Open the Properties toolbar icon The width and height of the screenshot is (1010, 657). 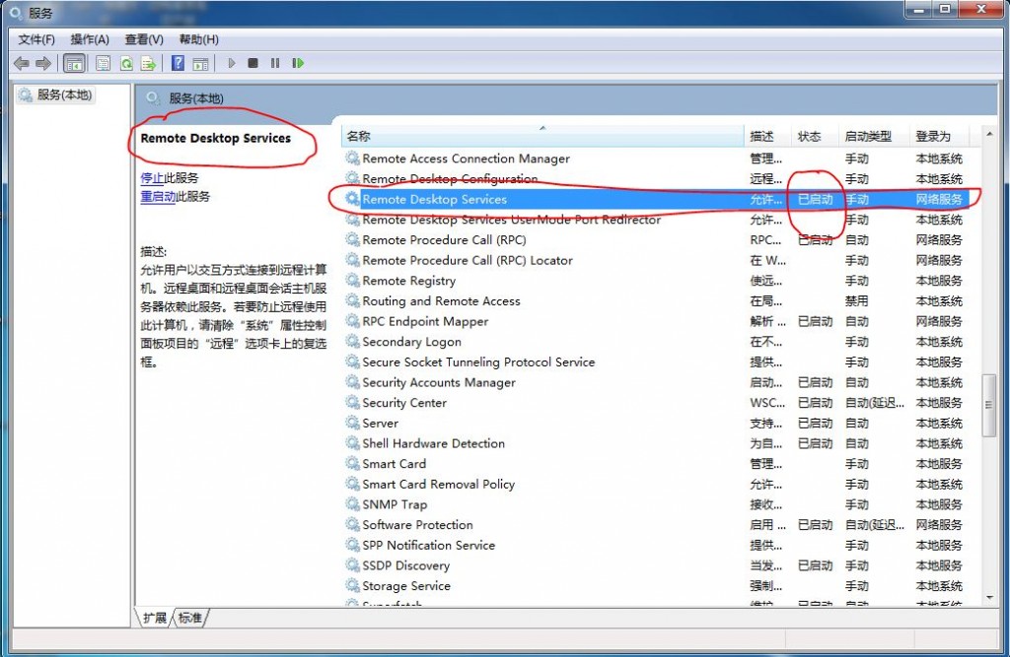(x=103, y=63)
